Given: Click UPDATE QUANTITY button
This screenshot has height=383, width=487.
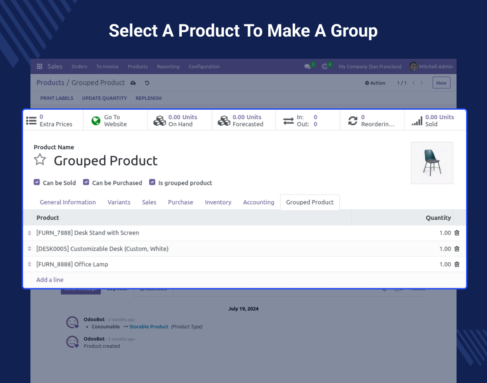Looking at the screenshot, I should (104, 98).
